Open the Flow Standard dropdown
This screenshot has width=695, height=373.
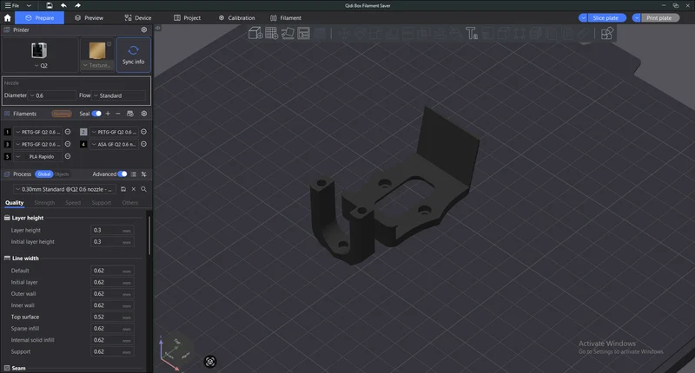pos(119,95)
